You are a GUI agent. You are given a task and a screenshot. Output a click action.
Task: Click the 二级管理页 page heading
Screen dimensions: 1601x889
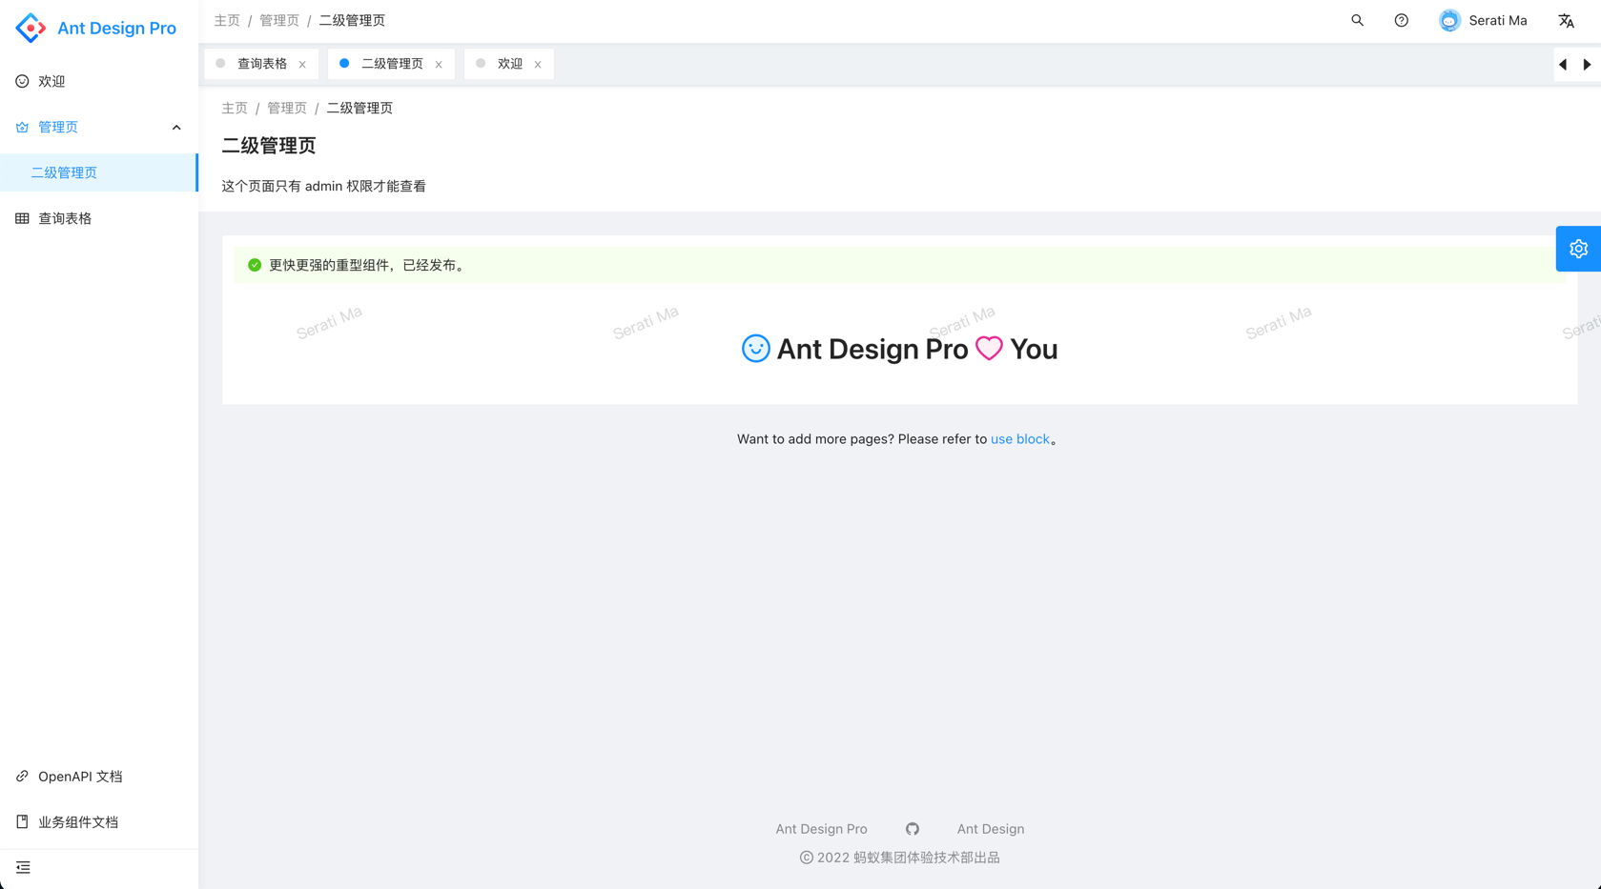(269, 146)
